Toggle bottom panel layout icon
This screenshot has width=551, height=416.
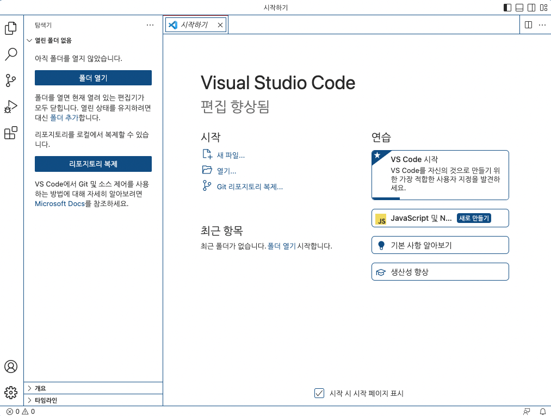pyautogui.click(x=519, y=8)
